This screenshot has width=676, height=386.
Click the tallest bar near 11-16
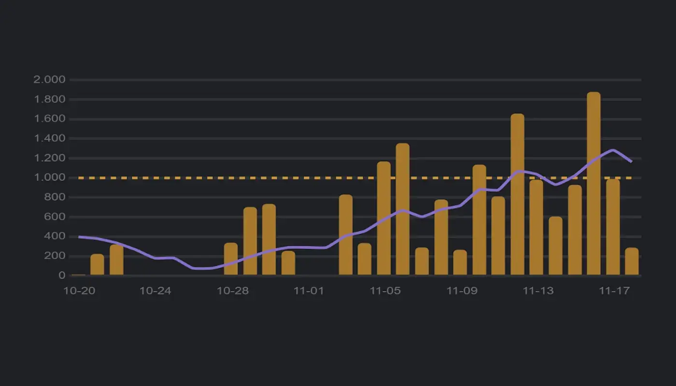tap(594, 183)
